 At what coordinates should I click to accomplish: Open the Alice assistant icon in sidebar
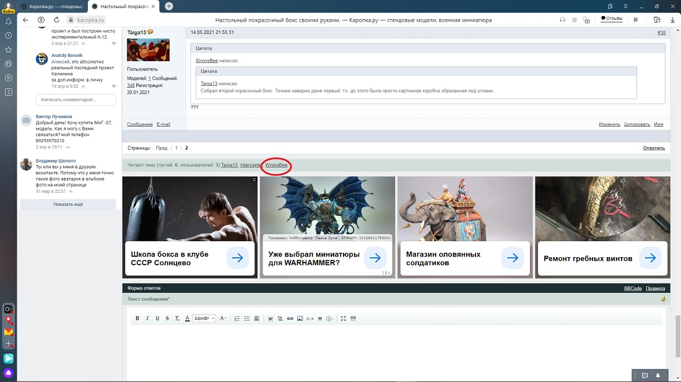(x=9, y=373)
